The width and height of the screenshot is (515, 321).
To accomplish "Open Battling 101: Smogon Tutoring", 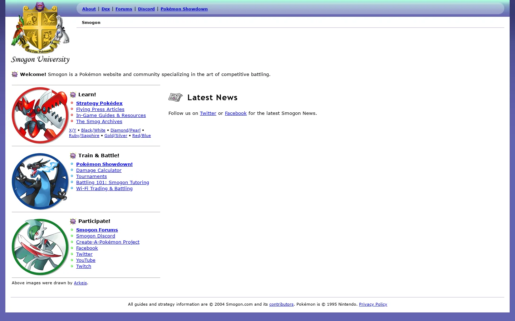I will [113, 182].
